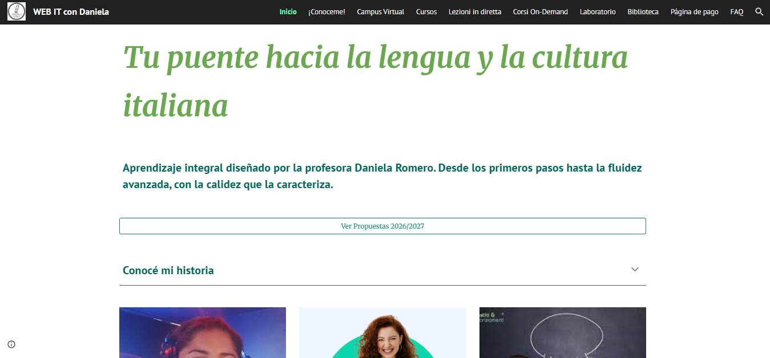This screenshot has height=358, width=770.
Task: Open the Campus Virtual page
Action: pos(381,12)
